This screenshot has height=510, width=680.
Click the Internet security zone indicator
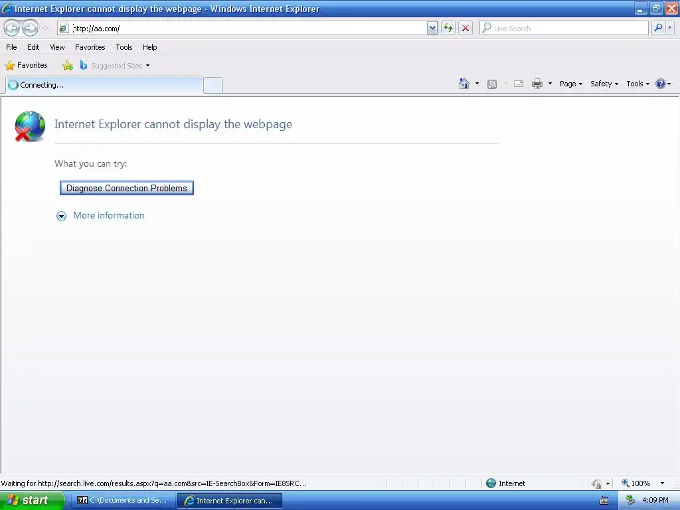(x=505, y=483)
